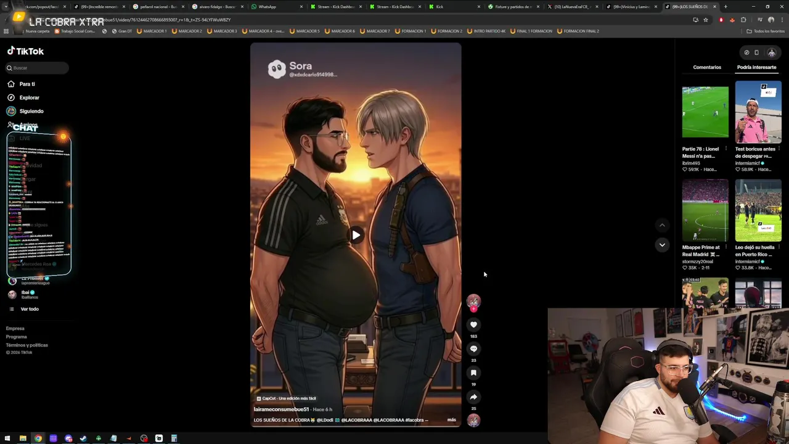789x444 pixels.
Task: Click the Buscar search field
Action: point(37,68)
